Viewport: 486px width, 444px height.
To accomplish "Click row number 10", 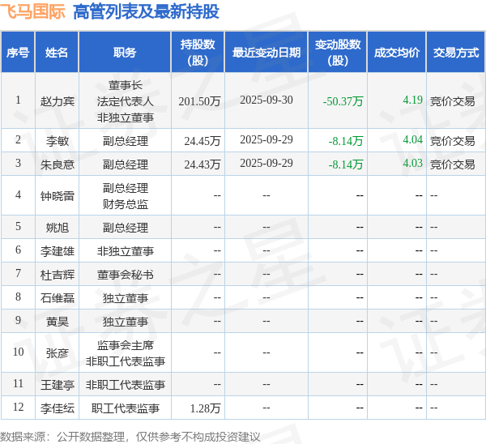I will [18, 352].
